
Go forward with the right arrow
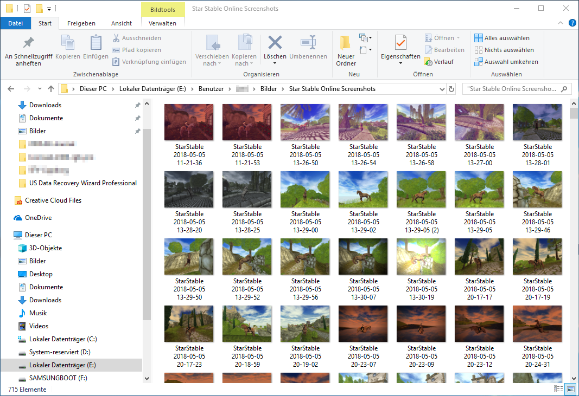pyautogui.click(x=27, y=89)
